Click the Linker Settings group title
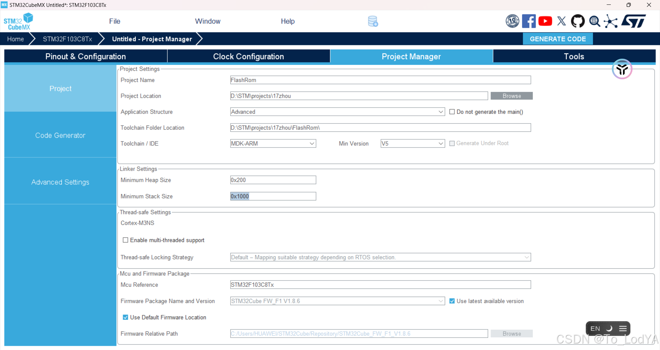 point(139,169)
